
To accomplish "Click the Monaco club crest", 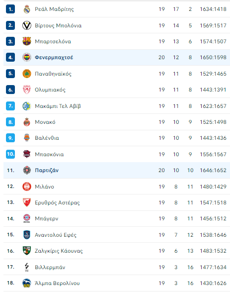I will 27,122.
